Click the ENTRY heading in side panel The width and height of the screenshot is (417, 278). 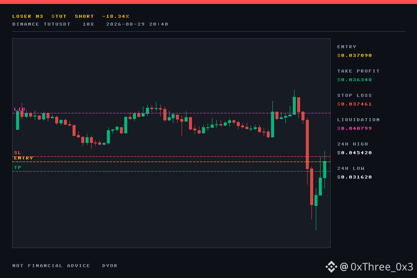347,47
